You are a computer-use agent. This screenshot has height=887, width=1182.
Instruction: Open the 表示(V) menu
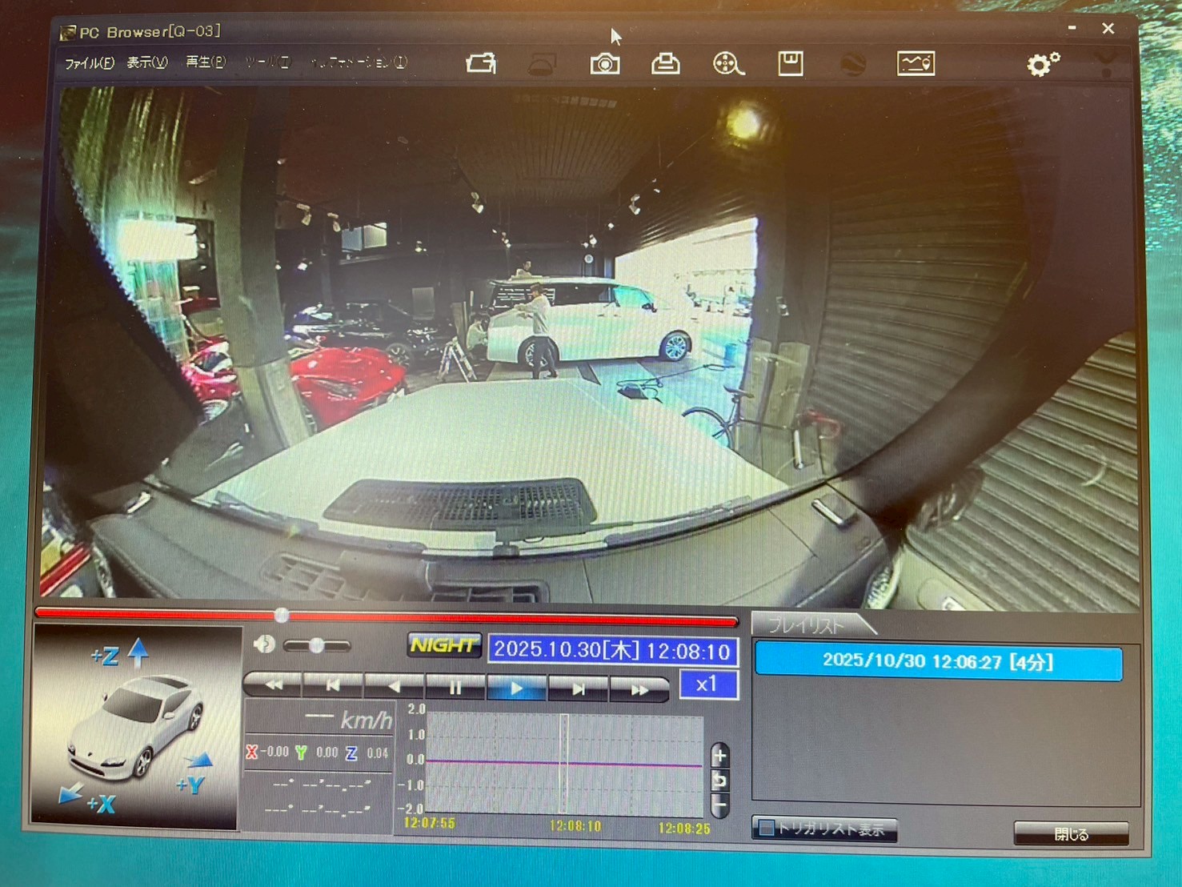tap(147, 62)
